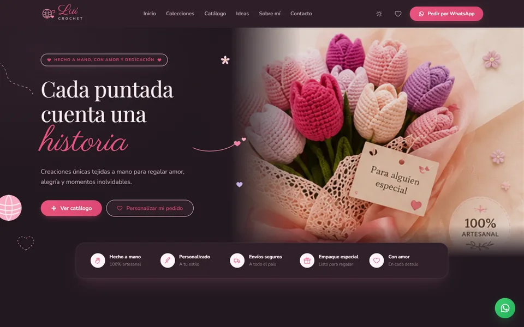524x327 pixels.
Task: Click Personalizar mi pedido button
Action: point(150,208)
